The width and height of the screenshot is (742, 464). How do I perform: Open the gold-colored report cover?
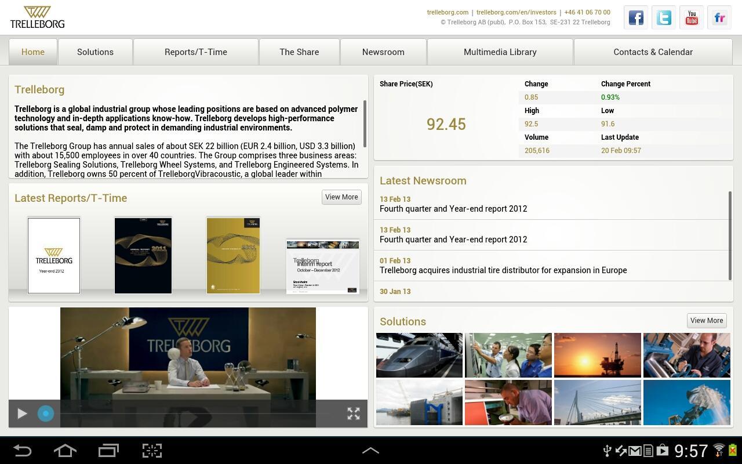[233, 256]
